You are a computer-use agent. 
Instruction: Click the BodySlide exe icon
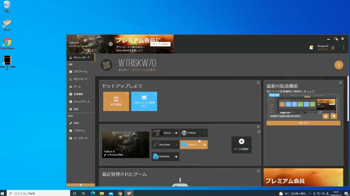[x=156, y=157]
